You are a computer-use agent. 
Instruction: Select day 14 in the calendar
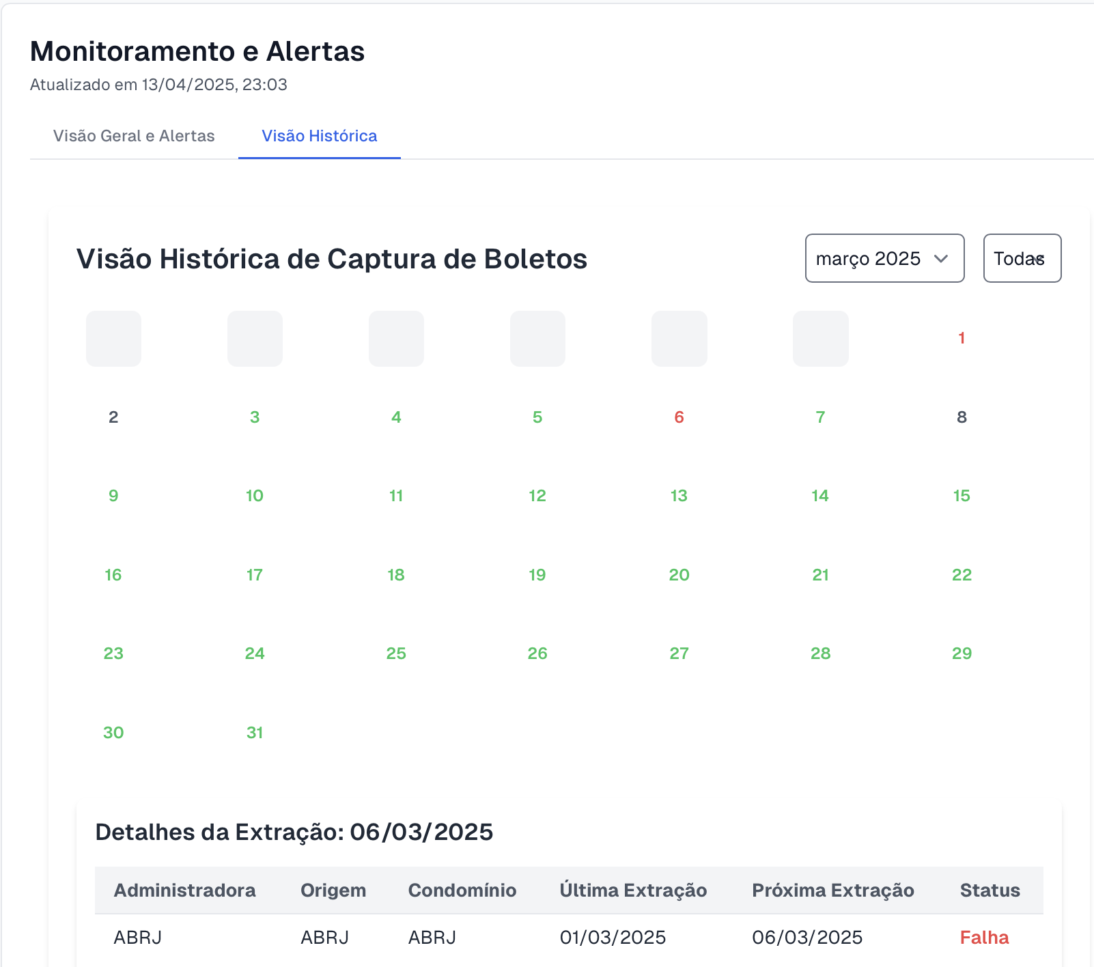coord(820,496)
